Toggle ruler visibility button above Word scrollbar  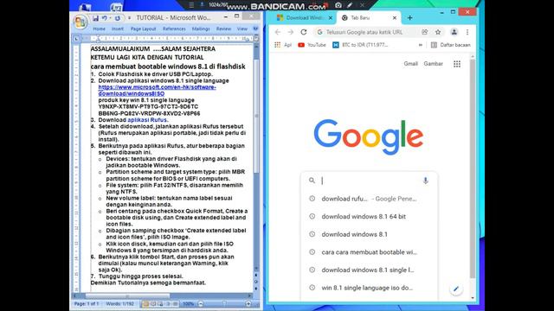256,38
